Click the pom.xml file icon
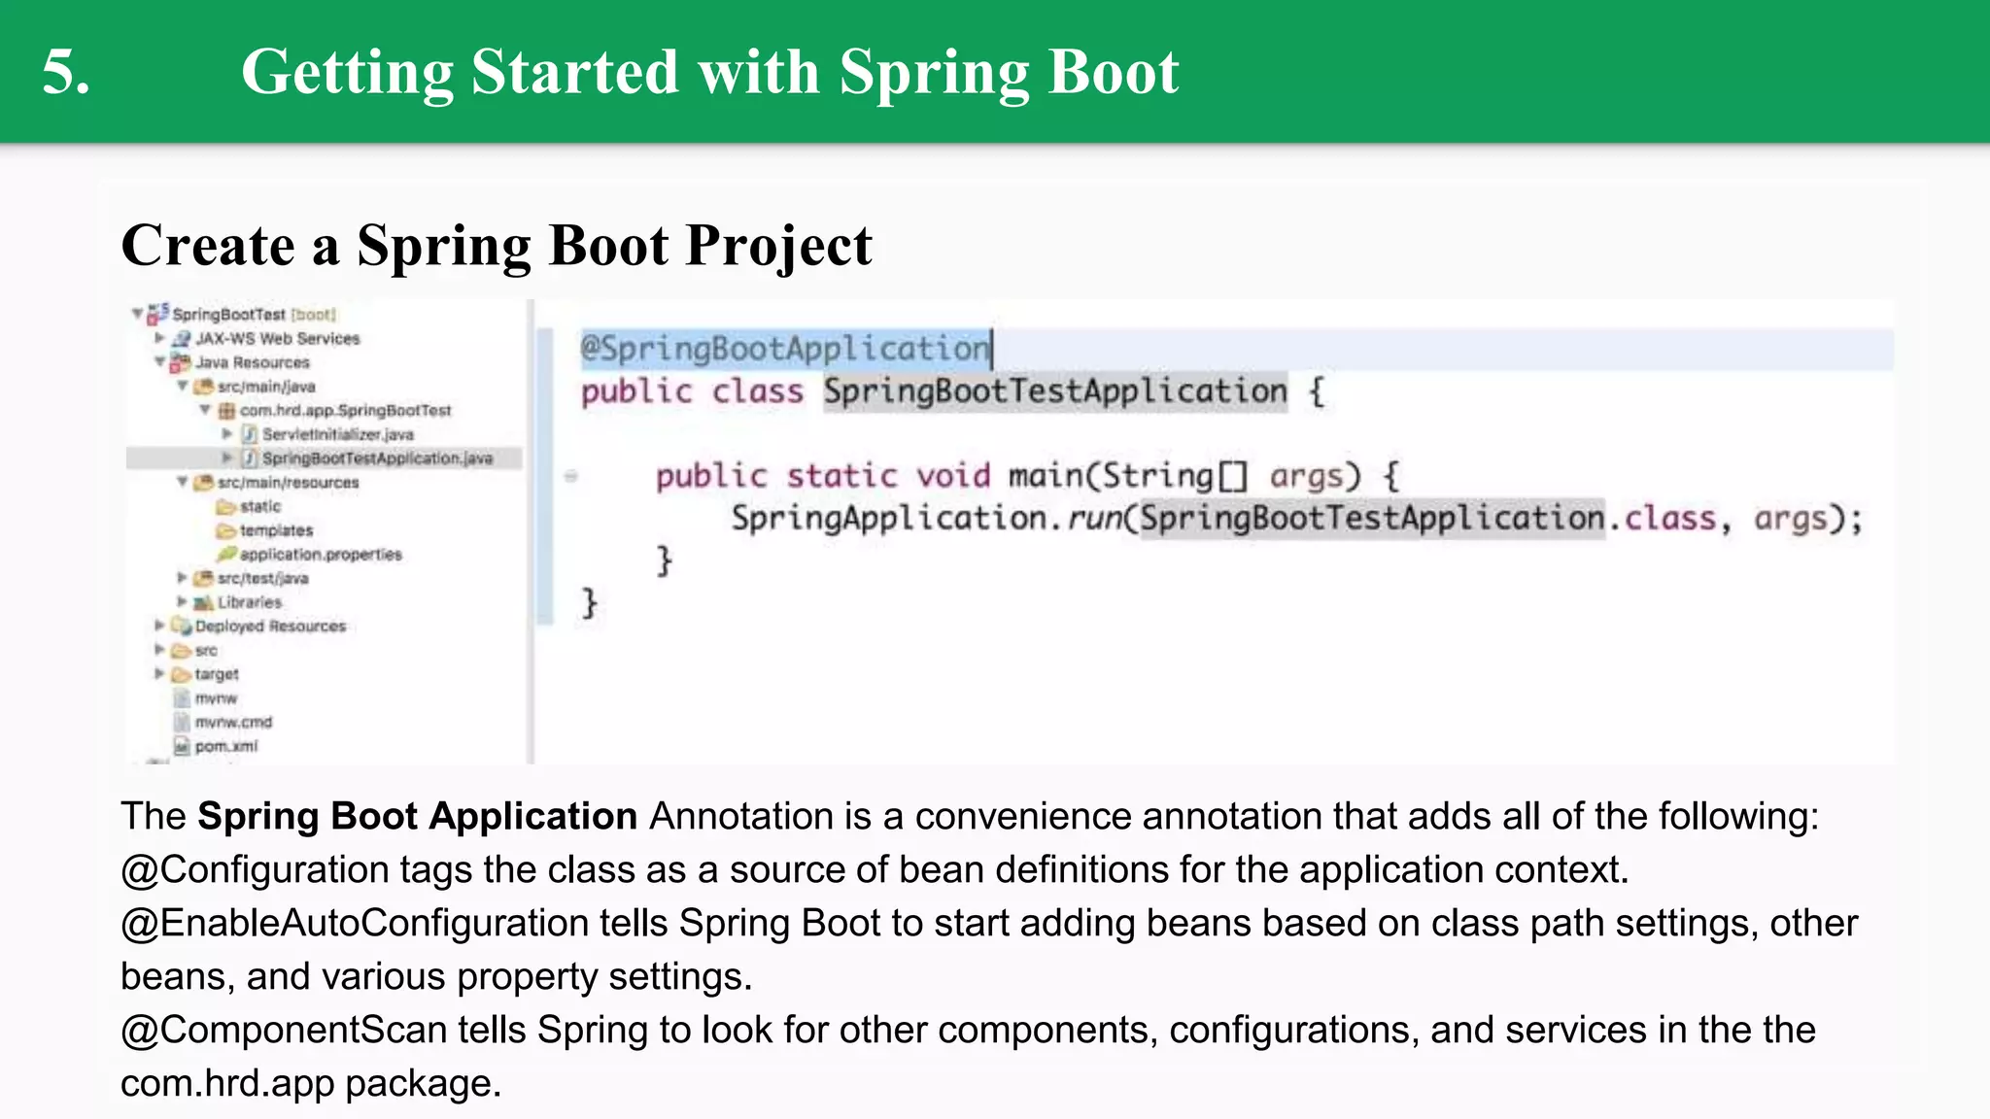The image size is (1990, 1119). [x=182, y=746]
